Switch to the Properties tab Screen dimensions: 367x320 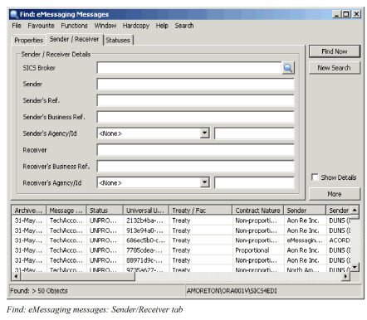click(x=29, y=41)
